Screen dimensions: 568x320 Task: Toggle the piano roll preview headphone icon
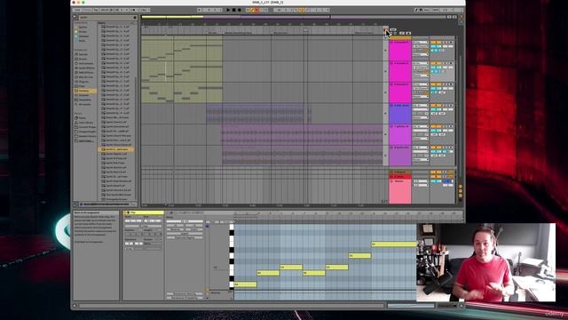pyautogui.click(x=208, y=226)
